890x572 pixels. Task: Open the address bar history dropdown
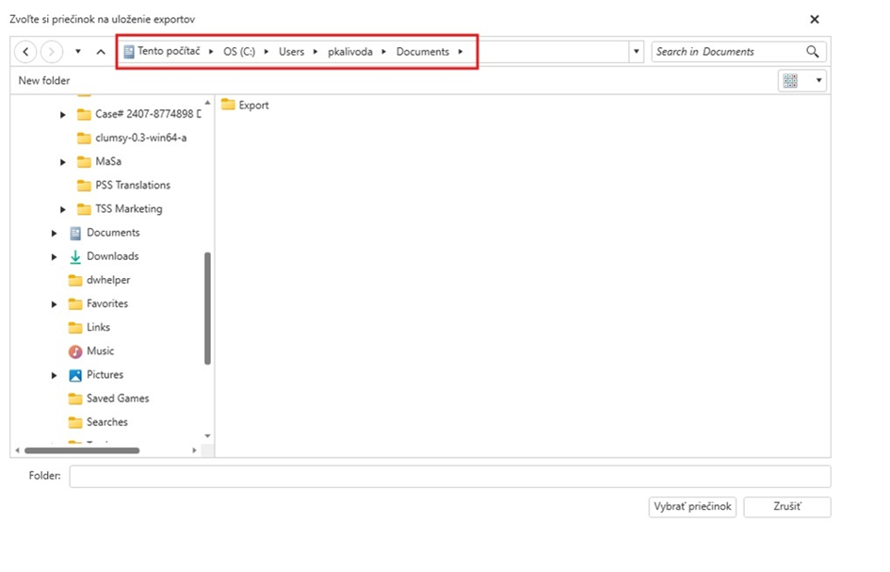(x=637, y=52)
